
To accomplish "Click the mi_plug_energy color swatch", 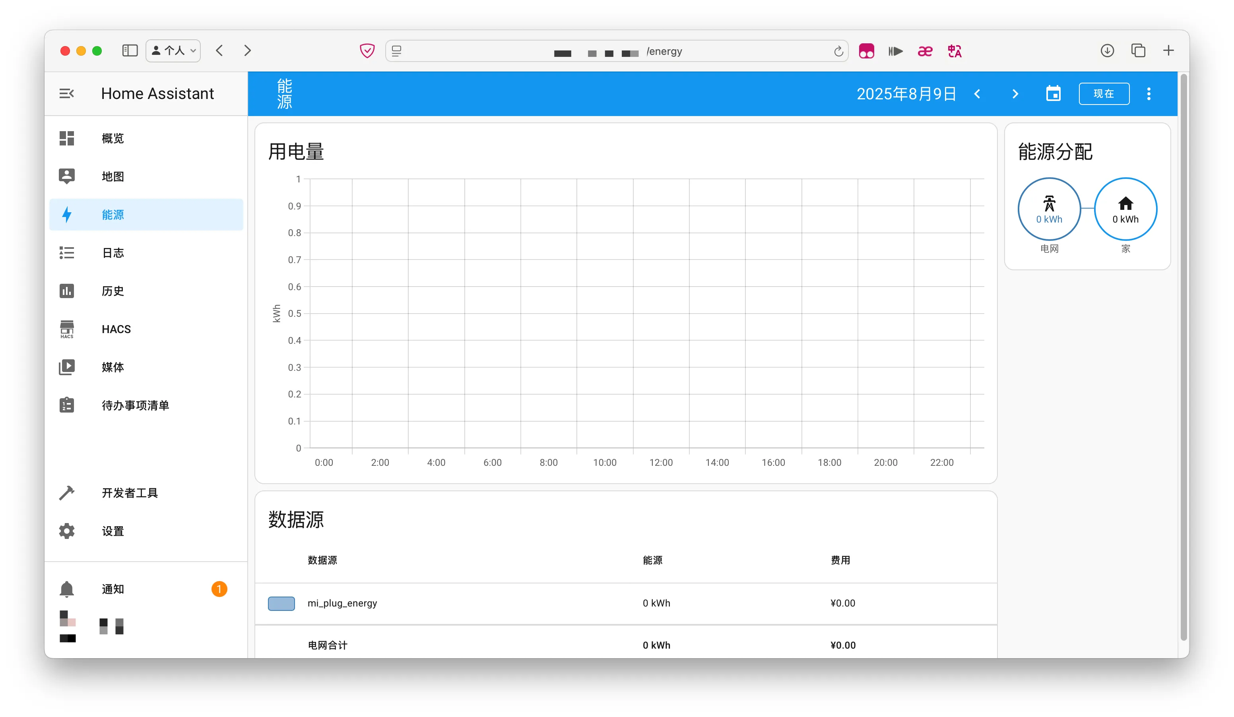I will click(281, 604).
